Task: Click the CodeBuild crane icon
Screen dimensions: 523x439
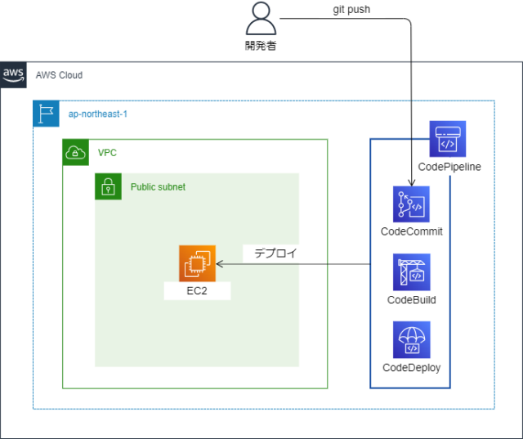Action: click(411, 272)
